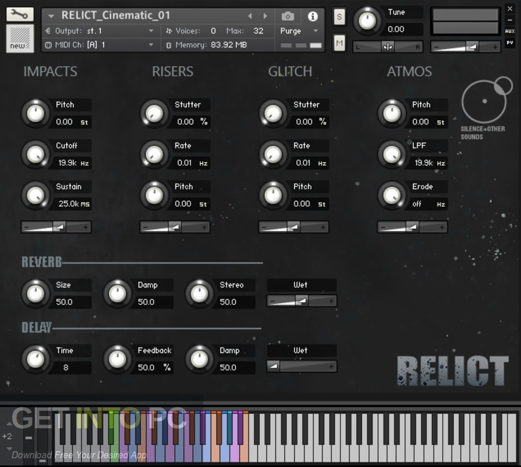The width and height of the screenshot is (521, 467).
Task: Click the Impacts Sustain knob
Action: (35, 195)
